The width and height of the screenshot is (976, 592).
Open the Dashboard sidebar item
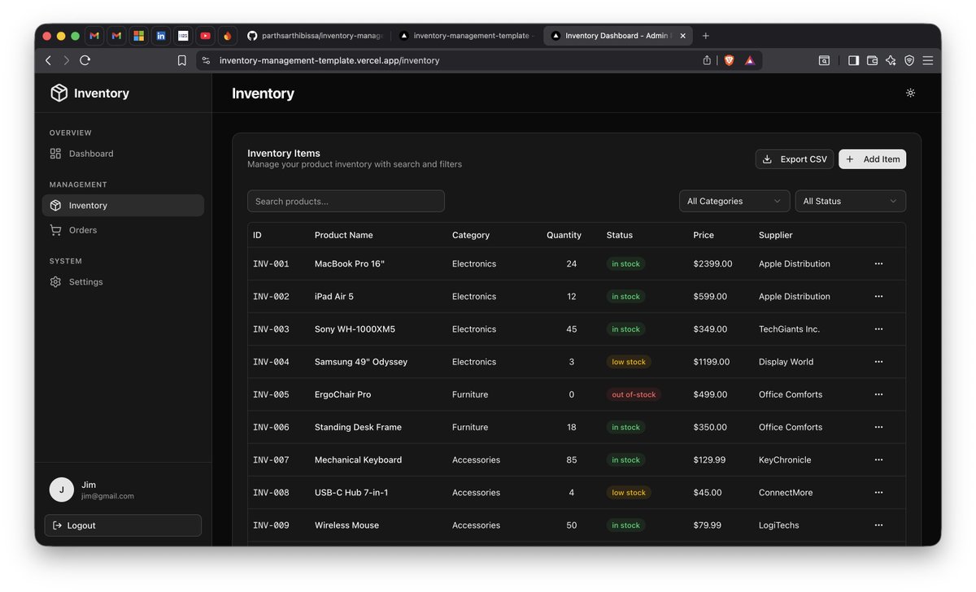click(x=123, y=154)
